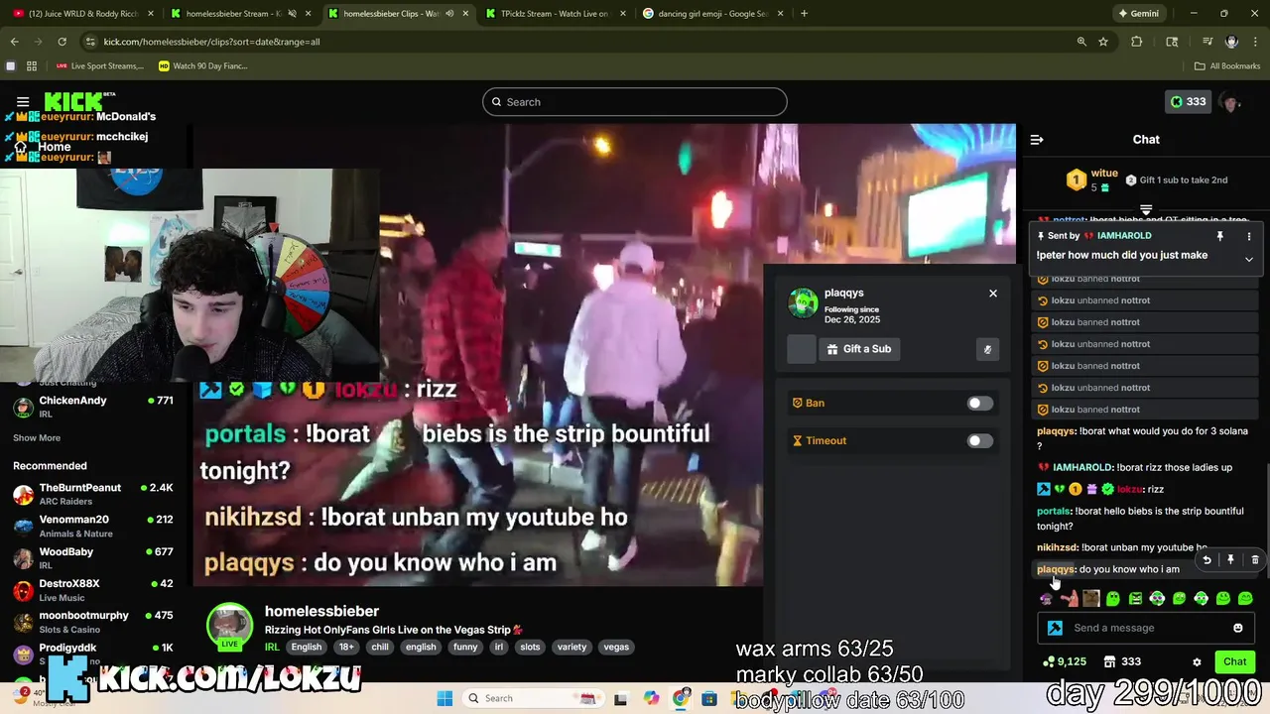Open the 9,125 channel points

(1064, 661)
